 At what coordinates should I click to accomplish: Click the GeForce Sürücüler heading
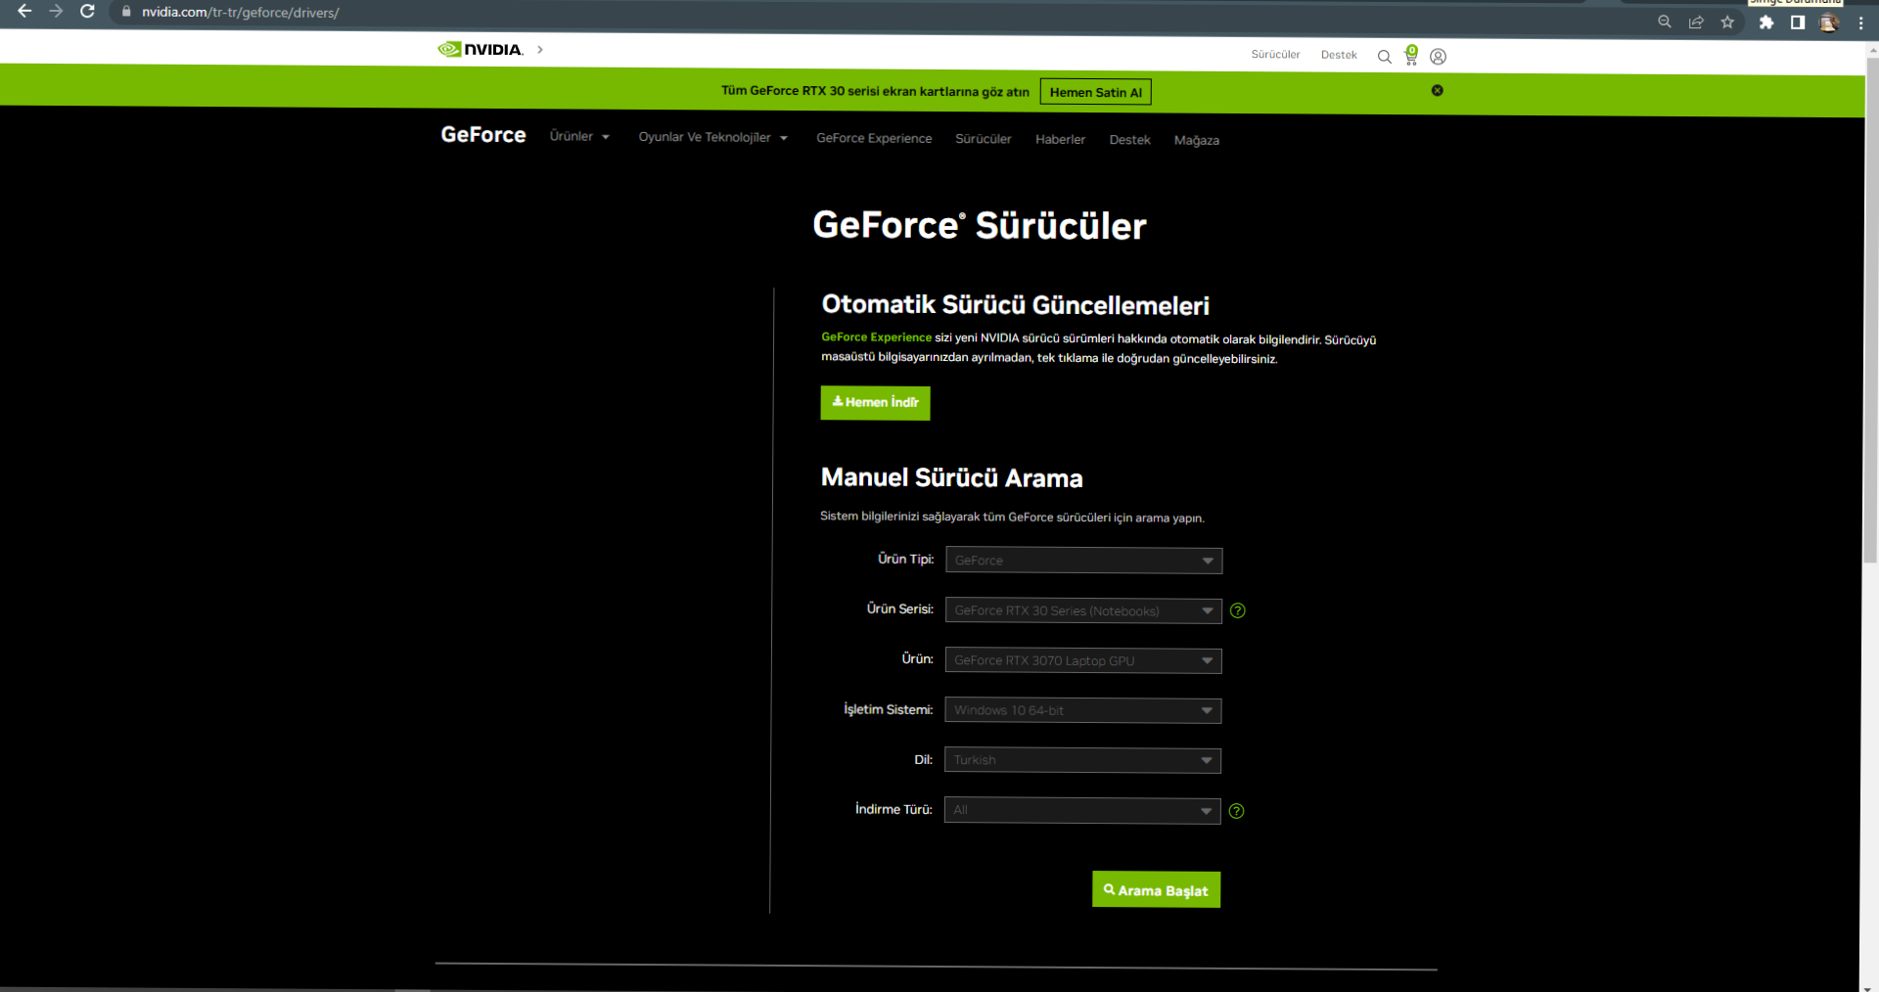pos(979,225)
